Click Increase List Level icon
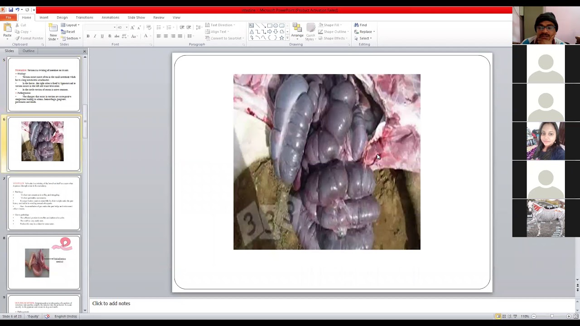The height and width of the screenshot is (326, 580). [x=188, y=27]
